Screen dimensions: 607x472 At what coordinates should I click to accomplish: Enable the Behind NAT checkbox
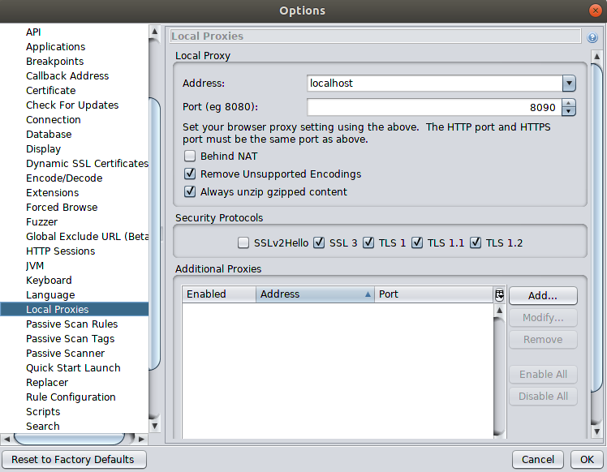point(190,157)
